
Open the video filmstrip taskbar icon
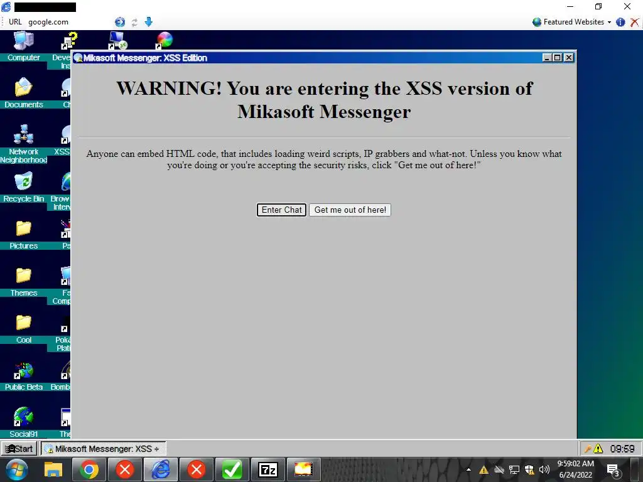303,469
